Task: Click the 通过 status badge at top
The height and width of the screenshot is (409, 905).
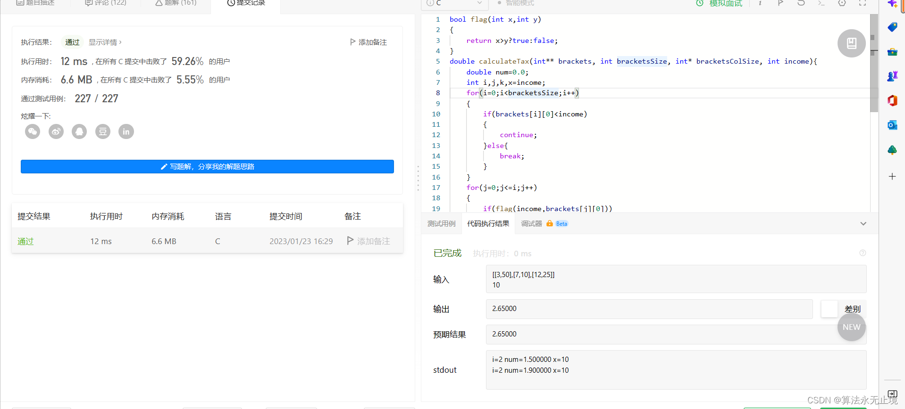Action: click(x=72, y=42)
